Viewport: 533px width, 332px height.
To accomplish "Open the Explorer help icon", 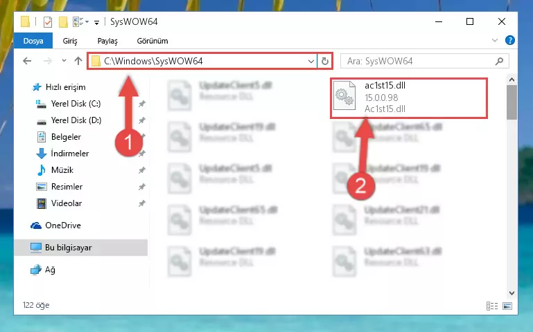I will point(509,40).
